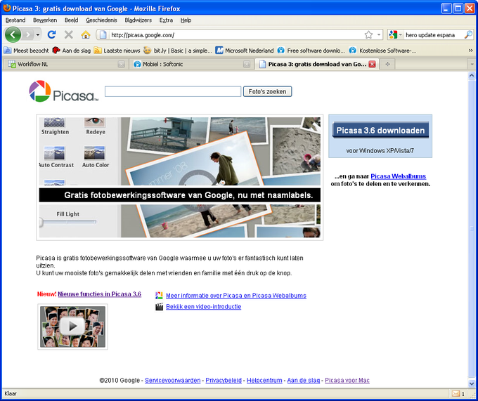Click the search magnifier icon
This screenshot has height=401, width=478.
click(468, 34)
